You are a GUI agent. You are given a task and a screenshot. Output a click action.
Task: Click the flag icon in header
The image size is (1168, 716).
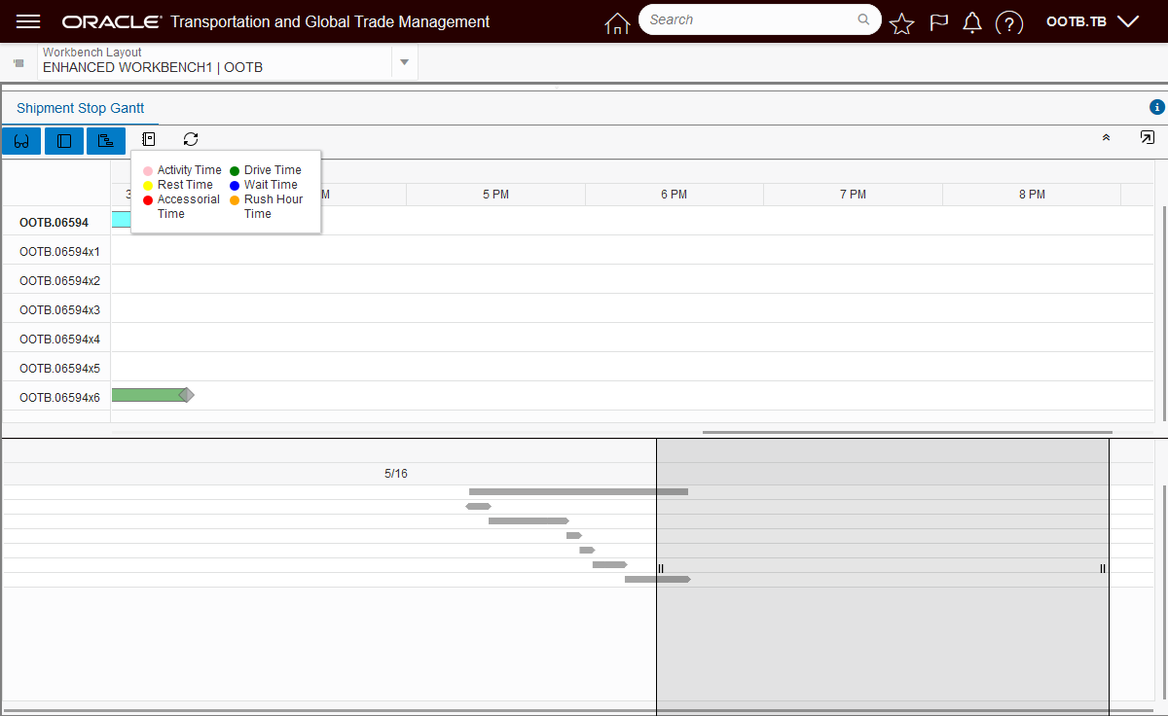(938, 22)
